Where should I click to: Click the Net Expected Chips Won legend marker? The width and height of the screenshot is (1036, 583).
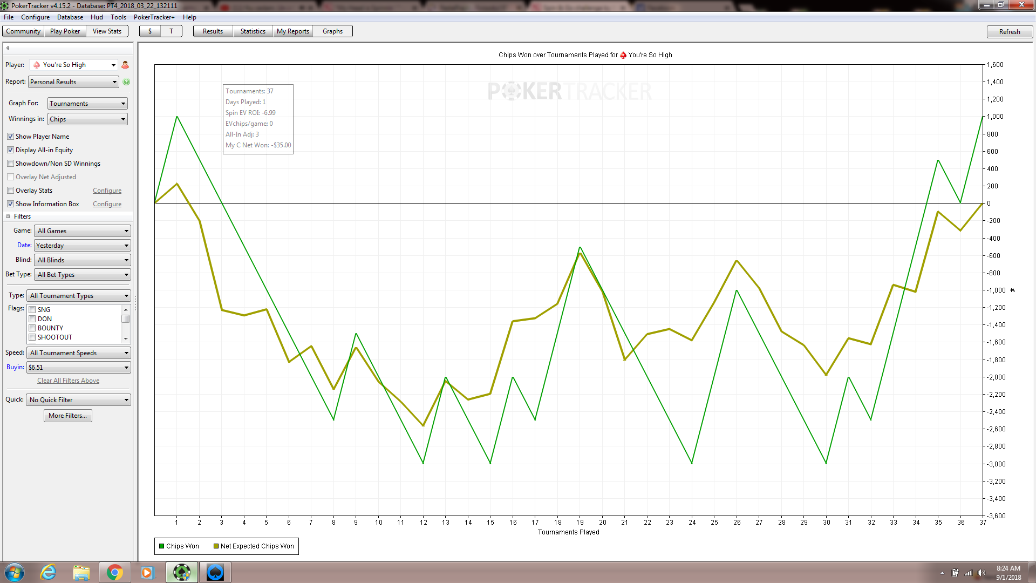tap(216, 546)
